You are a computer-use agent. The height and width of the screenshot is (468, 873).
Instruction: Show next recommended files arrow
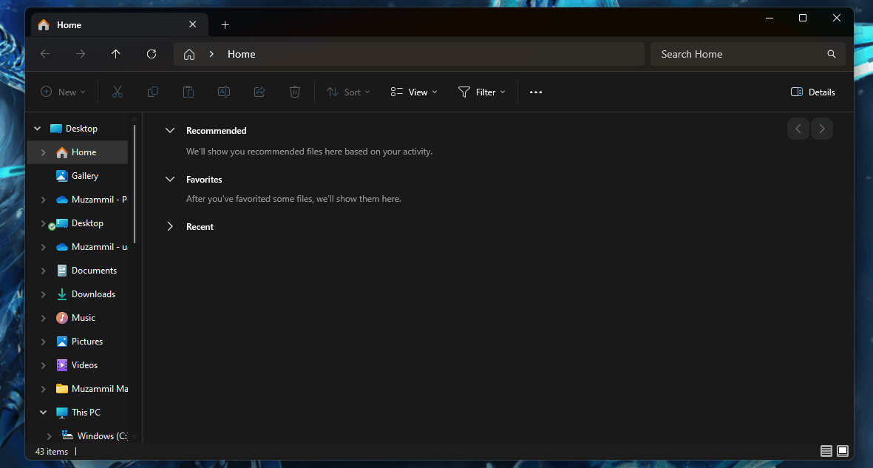point(822,129)
